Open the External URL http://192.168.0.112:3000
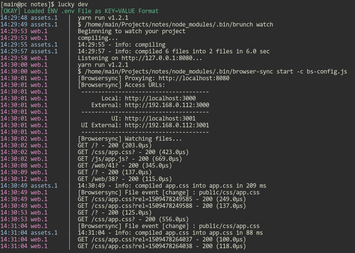 tap(167, 105)
